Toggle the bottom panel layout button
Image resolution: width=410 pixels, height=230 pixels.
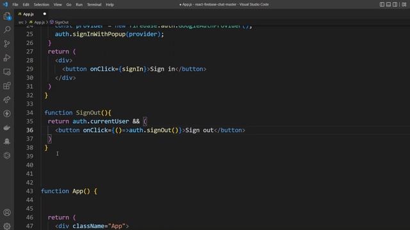(x=389, y=4)
